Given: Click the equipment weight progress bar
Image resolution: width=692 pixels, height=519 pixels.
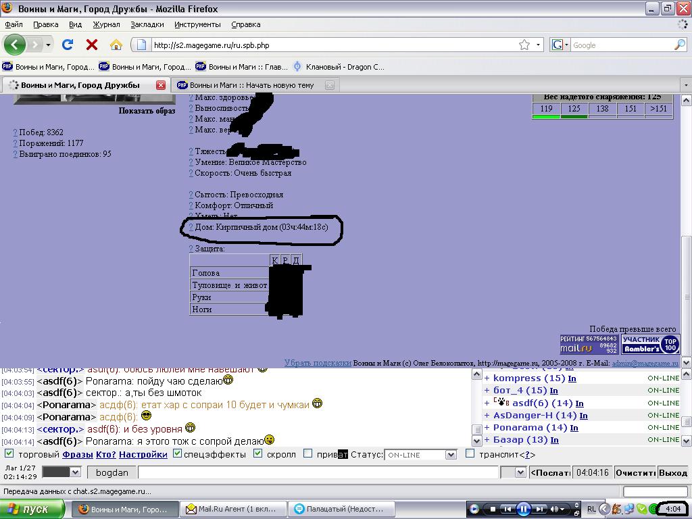Looking at the screenshot, I should pyautogui.click(x=603, y=117).
